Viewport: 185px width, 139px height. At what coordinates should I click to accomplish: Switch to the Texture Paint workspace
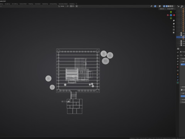23,4
